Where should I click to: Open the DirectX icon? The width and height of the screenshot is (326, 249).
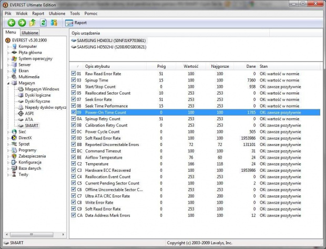(14, 138)
